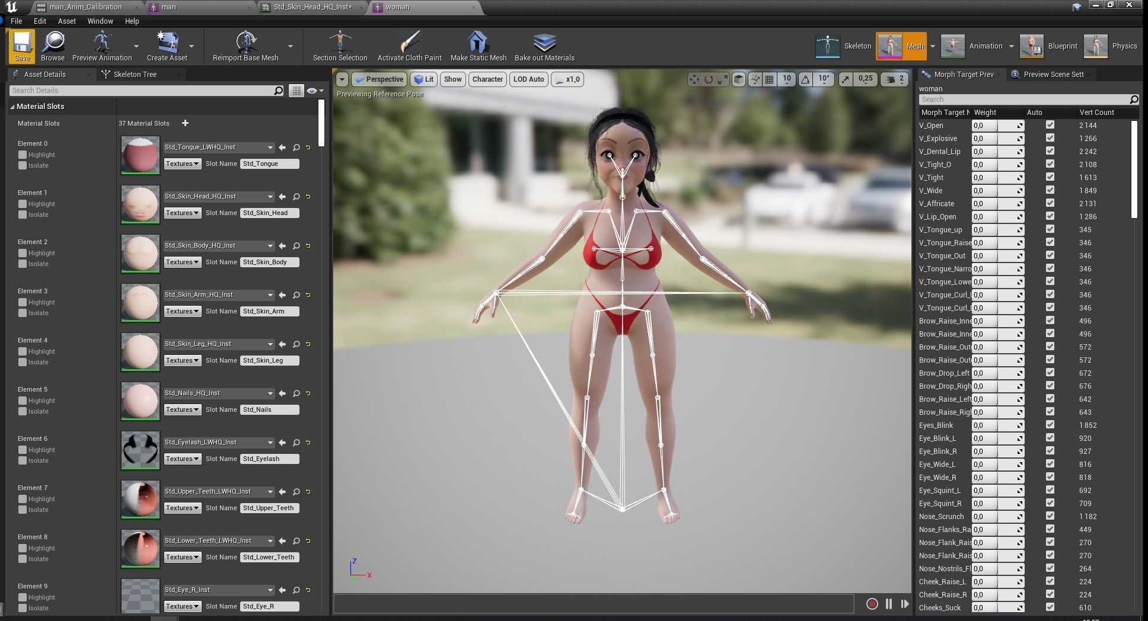
Task: Switch to Skeleton editor mode
Action: coord(843,46)
